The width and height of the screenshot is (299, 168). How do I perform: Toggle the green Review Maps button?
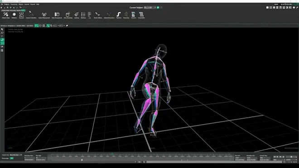tap(12, 158)
